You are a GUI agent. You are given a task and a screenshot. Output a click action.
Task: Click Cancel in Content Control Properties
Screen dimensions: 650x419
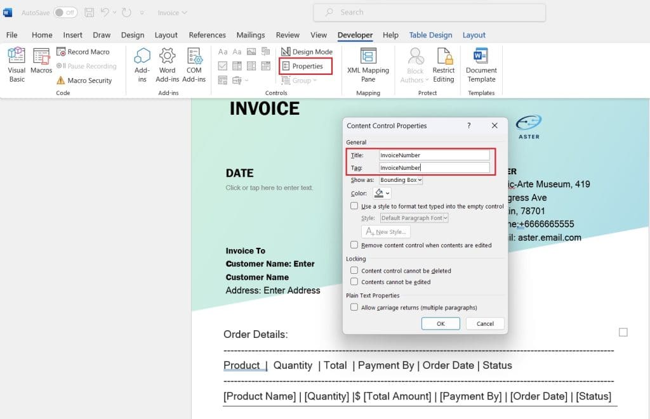pyautogui.click(x=485, y=323)
